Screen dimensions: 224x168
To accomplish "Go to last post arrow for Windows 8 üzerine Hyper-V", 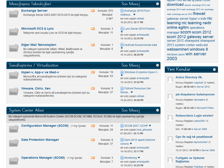I will click(x=122, y=75).
